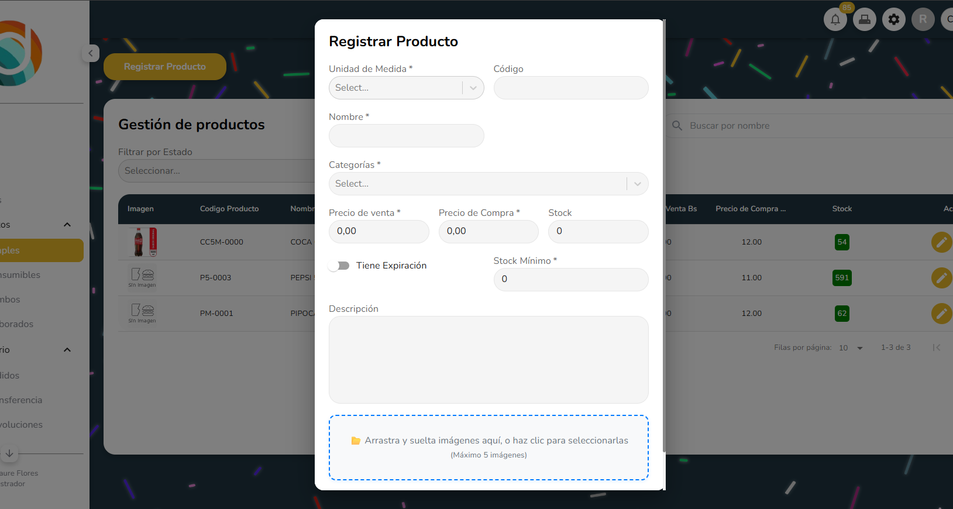Click the image upload drop zone

(488, 448)
